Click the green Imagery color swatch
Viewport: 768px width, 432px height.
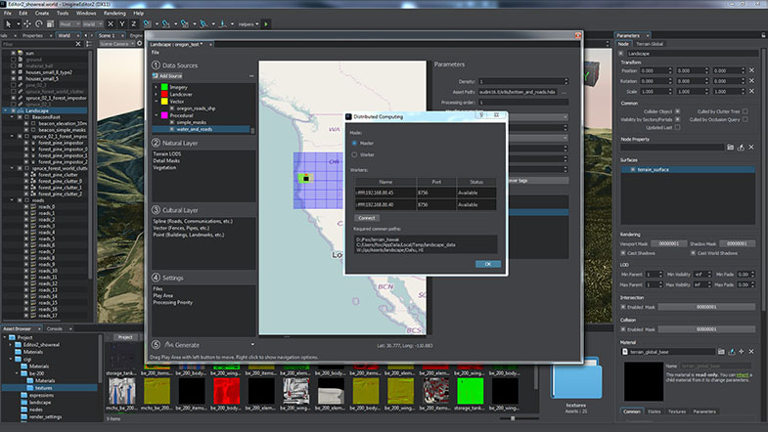pos(164,87)
